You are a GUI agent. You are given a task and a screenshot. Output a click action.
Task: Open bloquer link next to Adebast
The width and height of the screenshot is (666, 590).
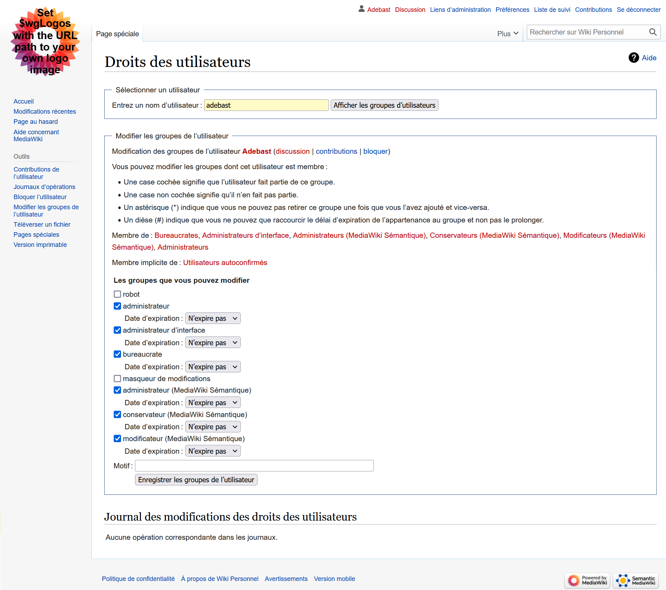point(375,151)
